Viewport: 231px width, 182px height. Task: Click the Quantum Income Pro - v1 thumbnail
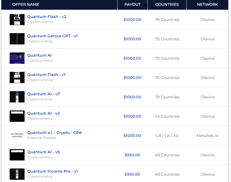pos(17,174)
